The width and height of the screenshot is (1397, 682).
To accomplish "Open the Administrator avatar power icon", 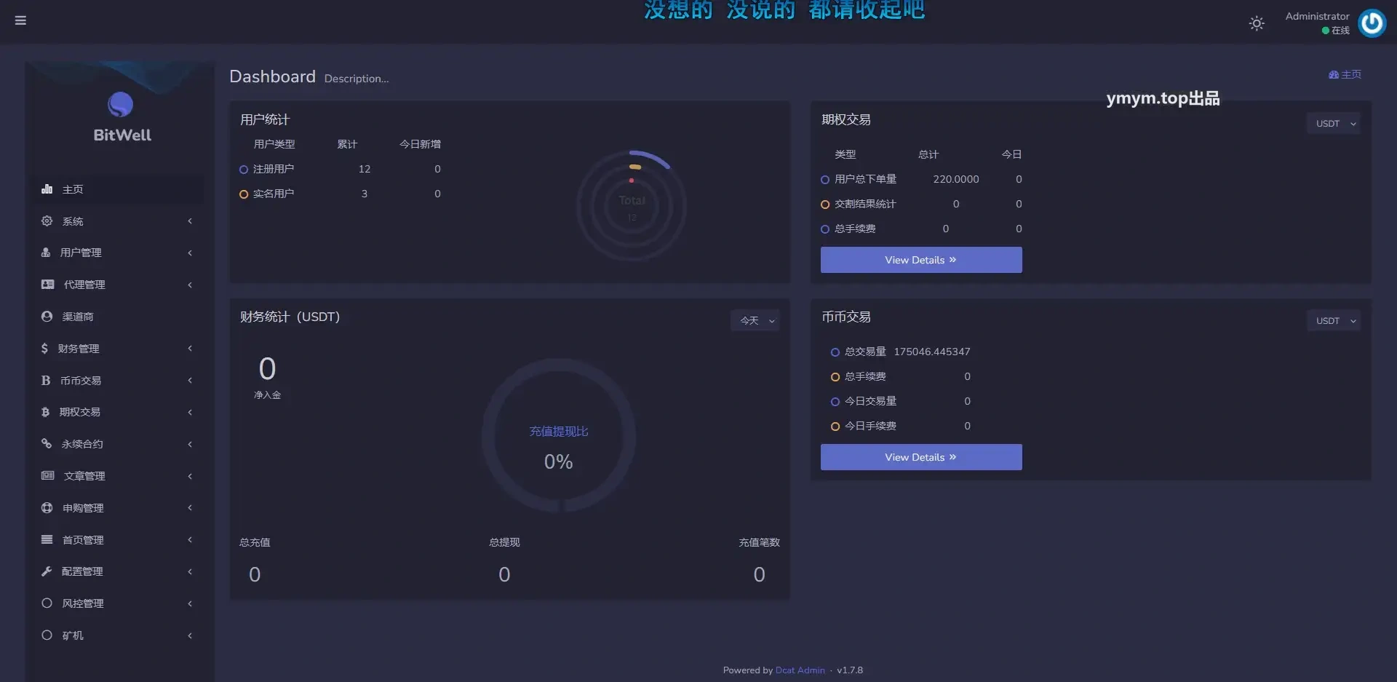I will [x=1372, y=23].
